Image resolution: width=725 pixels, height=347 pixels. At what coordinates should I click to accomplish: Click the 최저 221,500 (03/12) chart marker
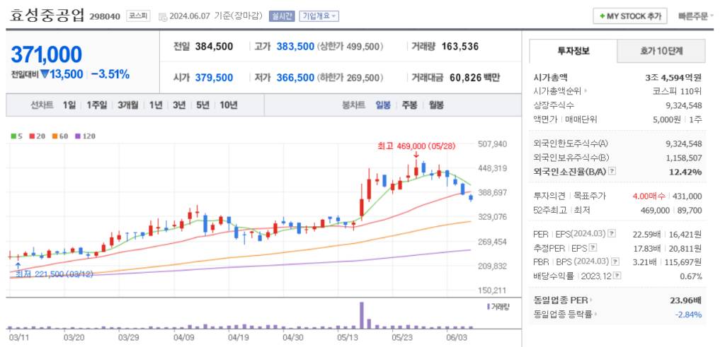coord(54,274)
